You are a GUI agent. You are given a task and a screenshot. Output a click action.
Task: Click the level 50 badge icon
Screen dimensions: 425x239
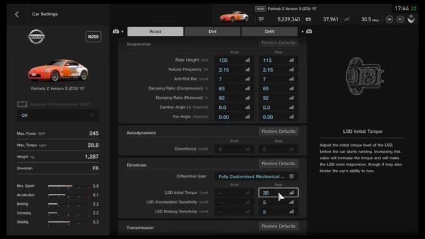[x=389, y=19]
